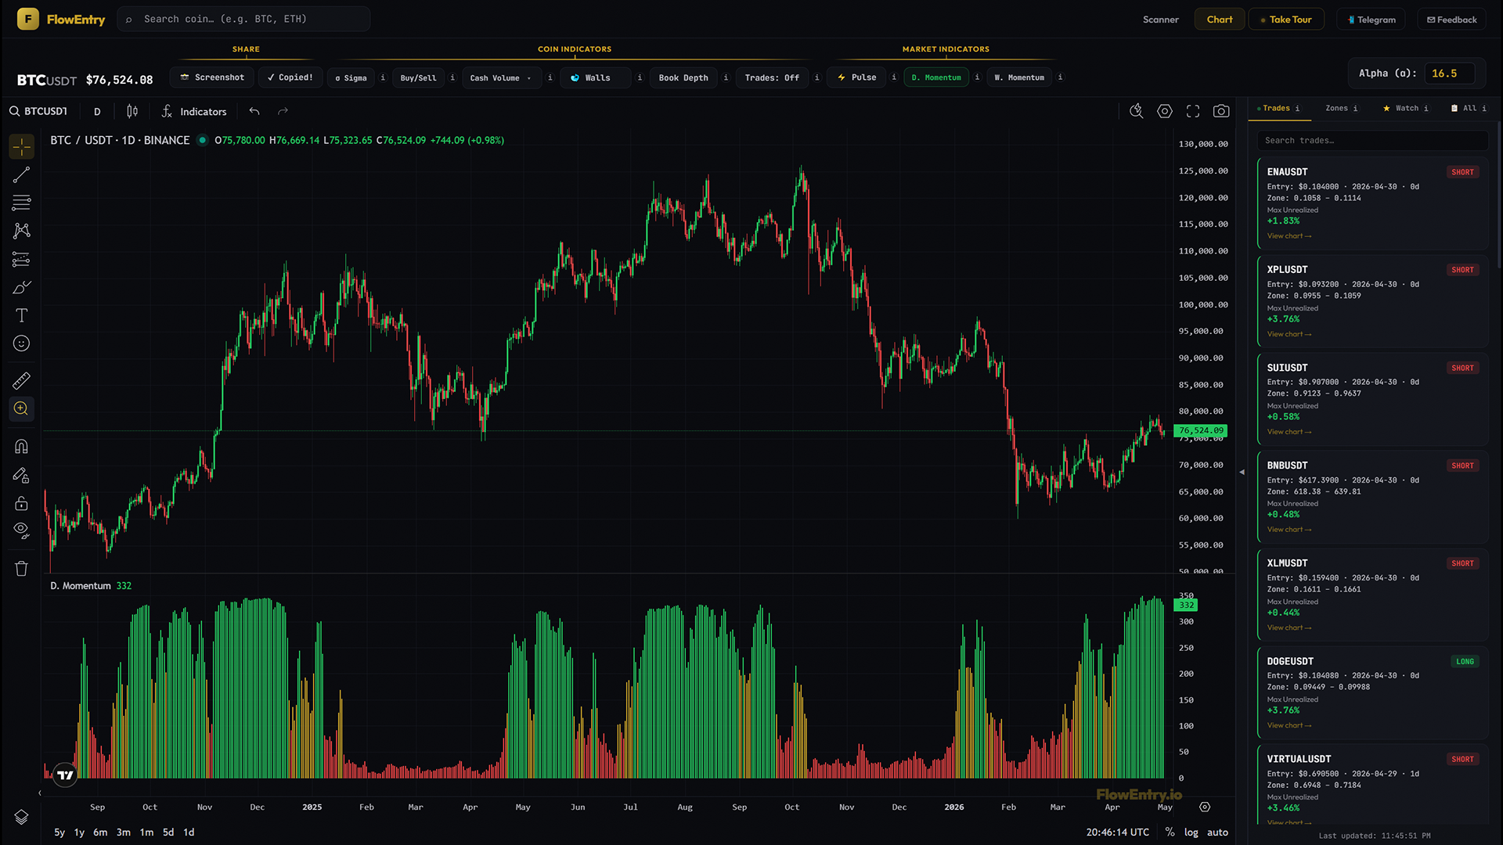1503x845 pixels.
Task: Open the emoji icons tool
Action: pyautogui.click(x=21, y=343)
